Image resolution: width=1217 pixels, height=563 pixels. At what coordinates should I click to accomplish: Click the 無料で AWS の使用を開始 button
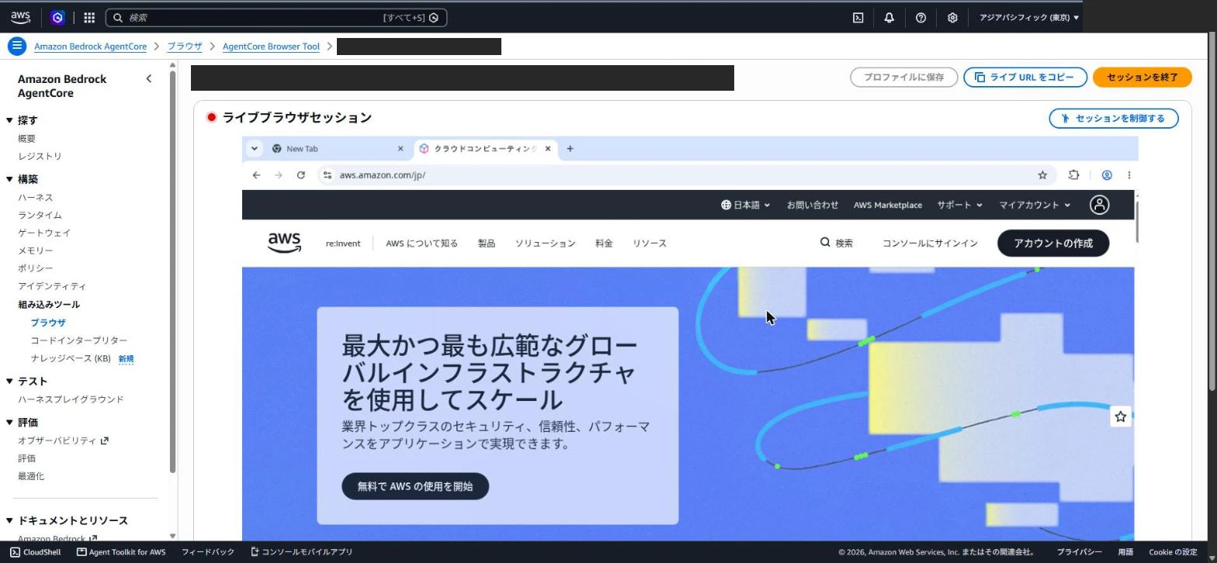[415, 486]
